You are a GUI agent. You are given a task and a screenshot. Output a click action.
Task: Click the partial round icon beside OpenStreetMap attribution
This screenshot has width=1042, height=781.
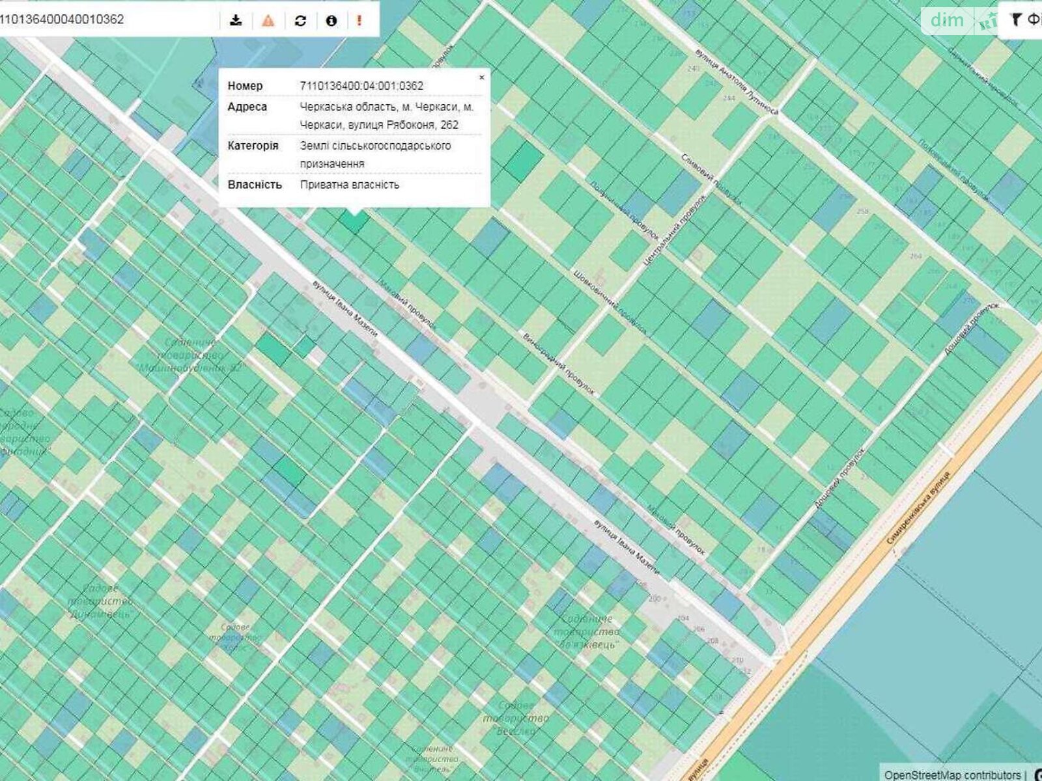point(1037,774)
